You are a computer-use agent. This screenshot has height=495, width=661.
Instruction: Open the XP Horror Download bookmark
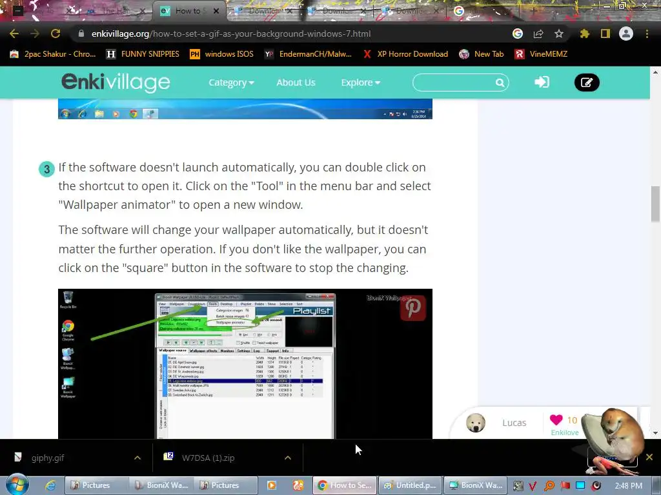pyautogui.click(x=405, y=54)
